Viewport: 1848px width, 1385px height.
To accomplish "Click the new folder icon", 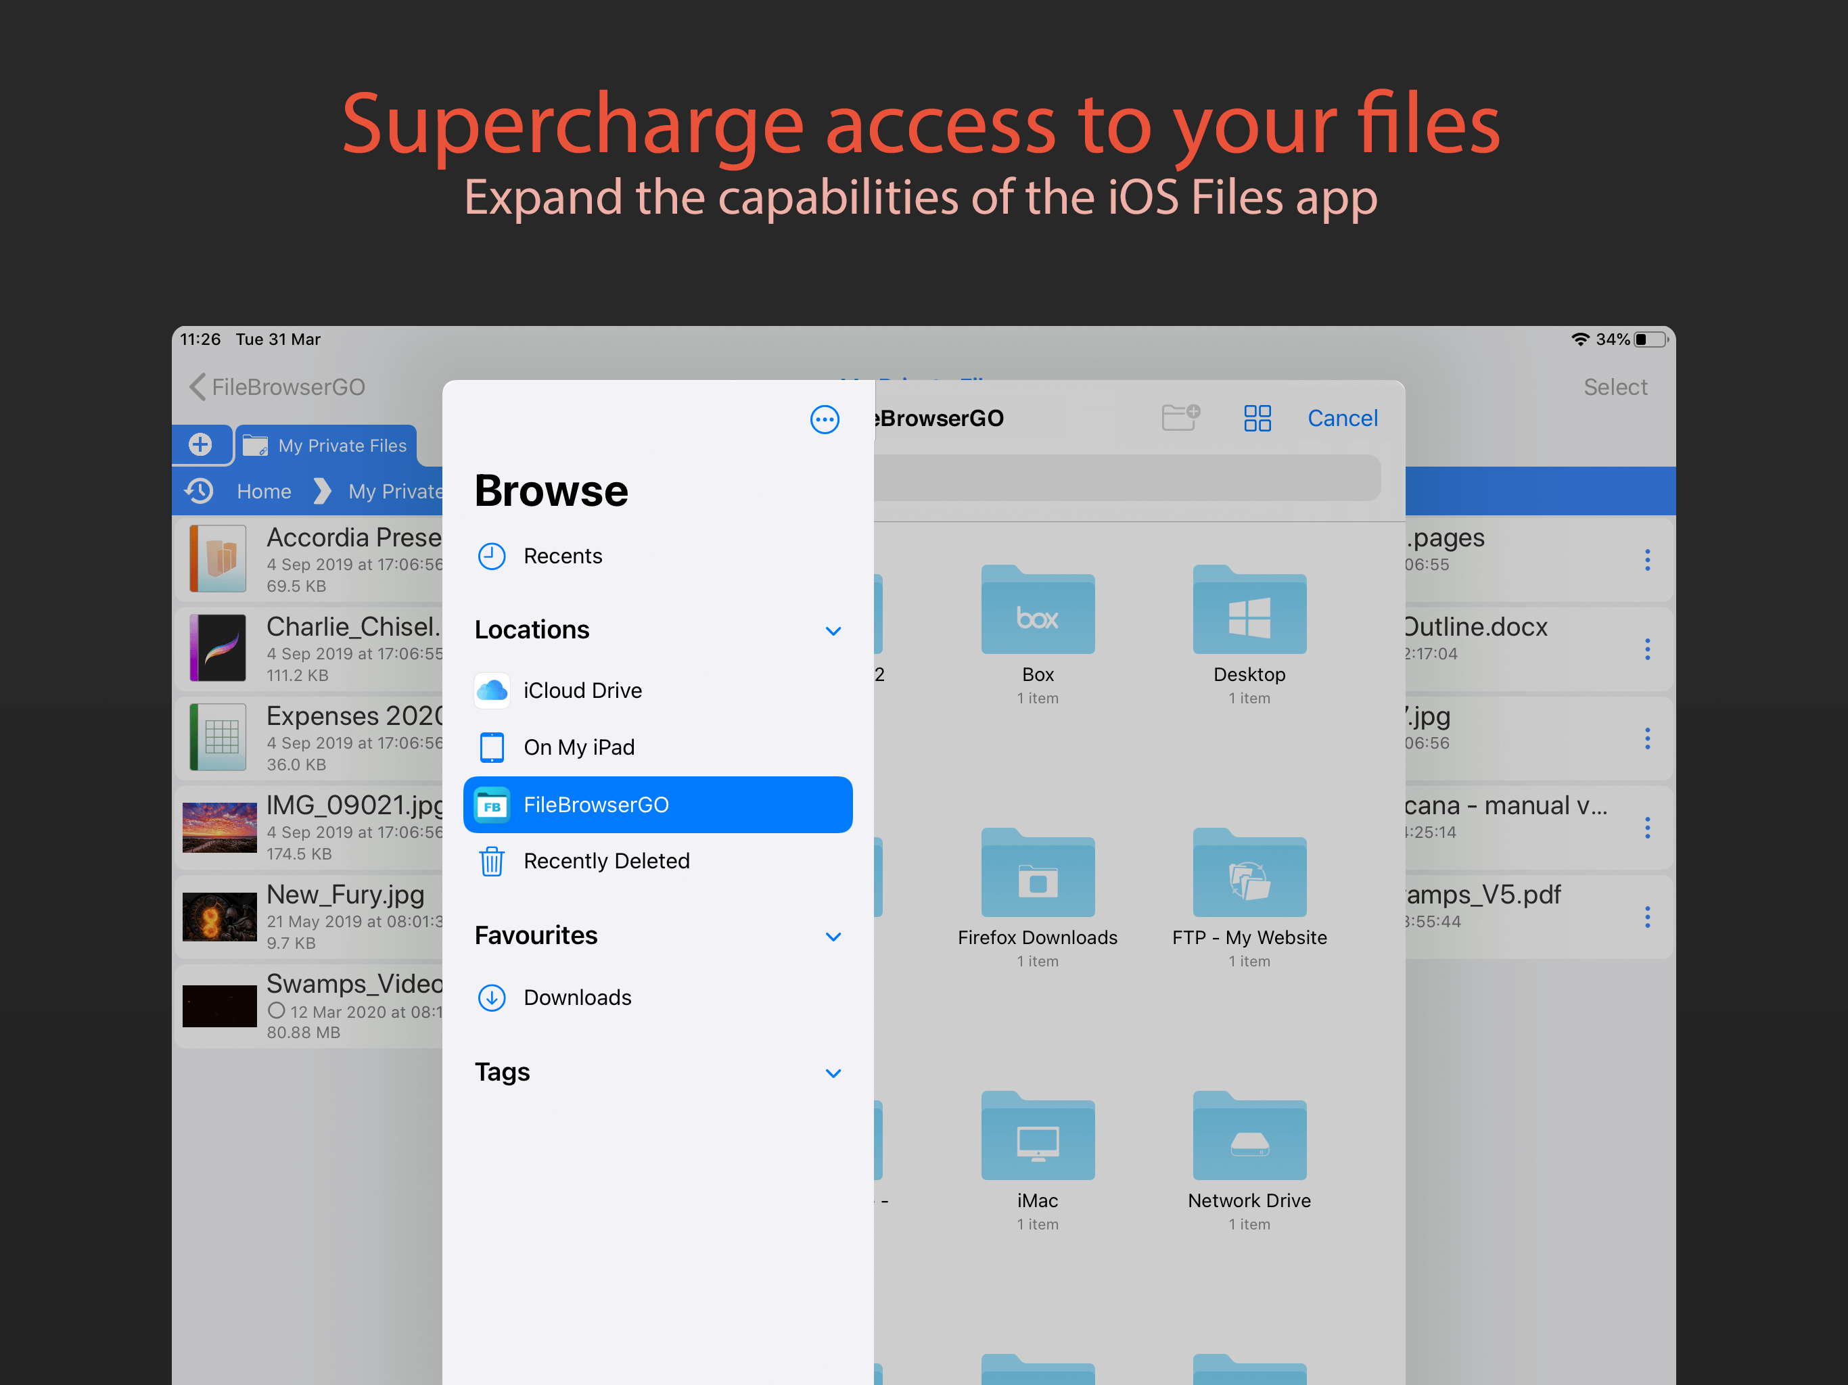I will (x=1180, y=417).
